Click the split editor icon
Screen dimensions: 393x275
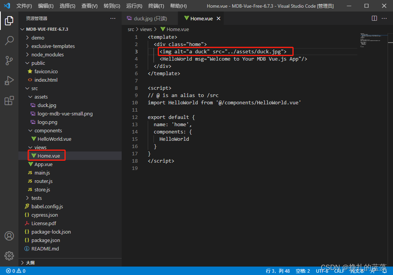point(374,18)
